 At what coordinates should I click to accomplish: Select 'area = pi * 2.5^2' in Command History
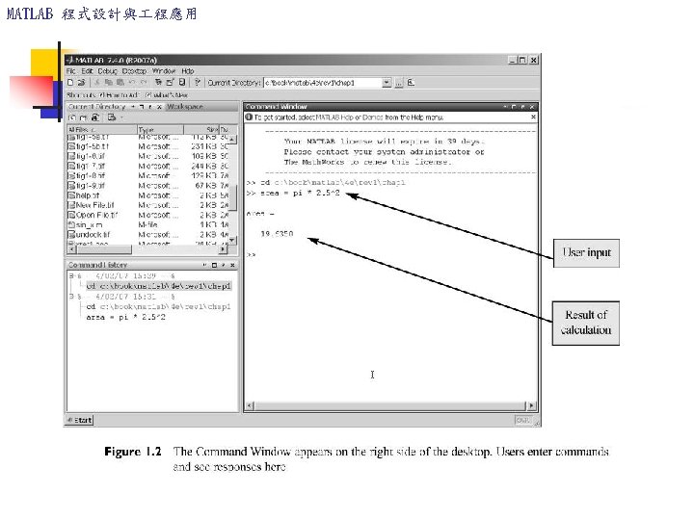tap(125, 317)
